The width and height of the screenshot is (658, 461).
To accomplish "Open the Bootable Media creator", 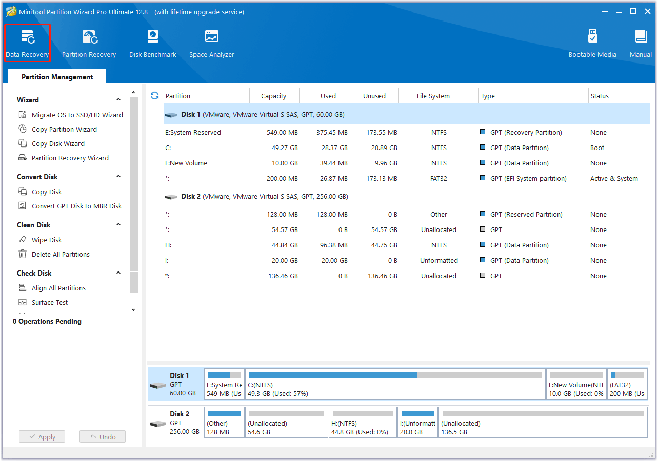I will point(592,43).
